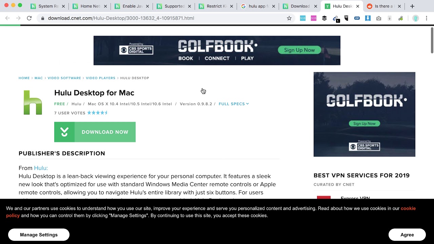Close the Reddit tab
This screenshot has width=434, height=244.
[399, 6]
